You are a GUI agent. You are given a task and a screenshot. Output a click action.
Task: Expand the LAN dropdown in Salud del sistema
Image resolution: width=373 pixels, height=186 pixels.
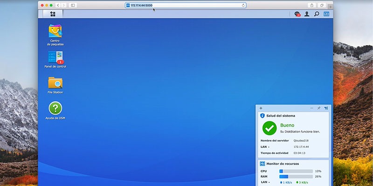coord(265,147)
